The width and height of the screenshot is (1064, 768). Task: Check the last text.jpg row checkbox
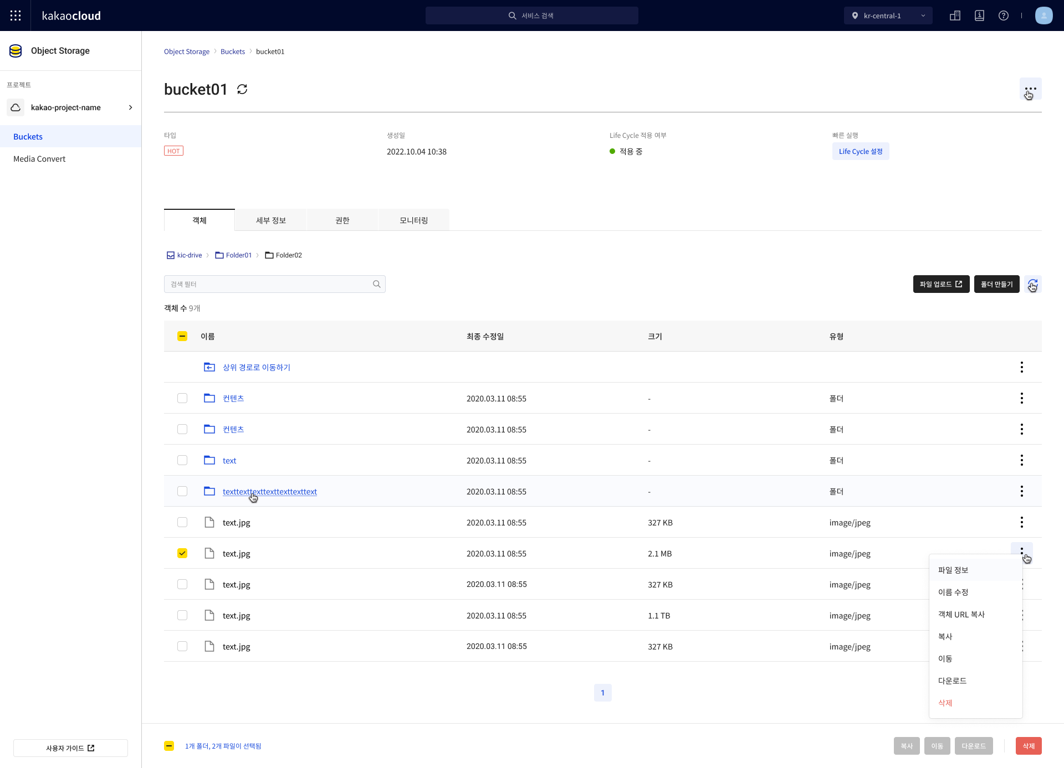[182, 646]
